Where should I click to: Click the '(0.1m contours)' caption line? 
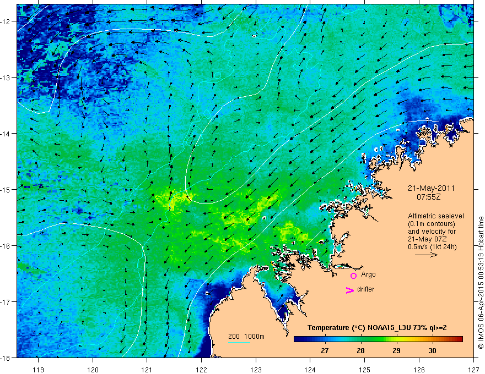[432, 224]
